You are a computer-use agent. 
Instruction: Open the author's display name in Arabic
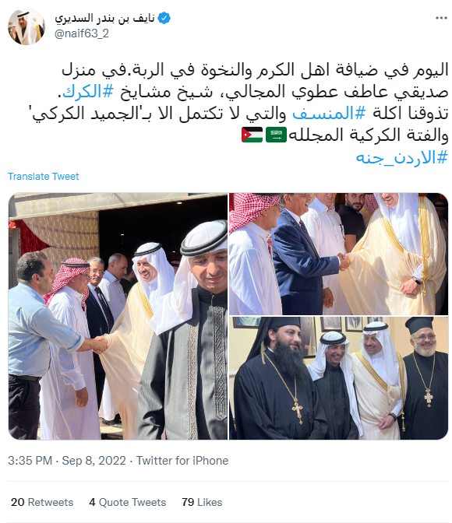[105, 18]
